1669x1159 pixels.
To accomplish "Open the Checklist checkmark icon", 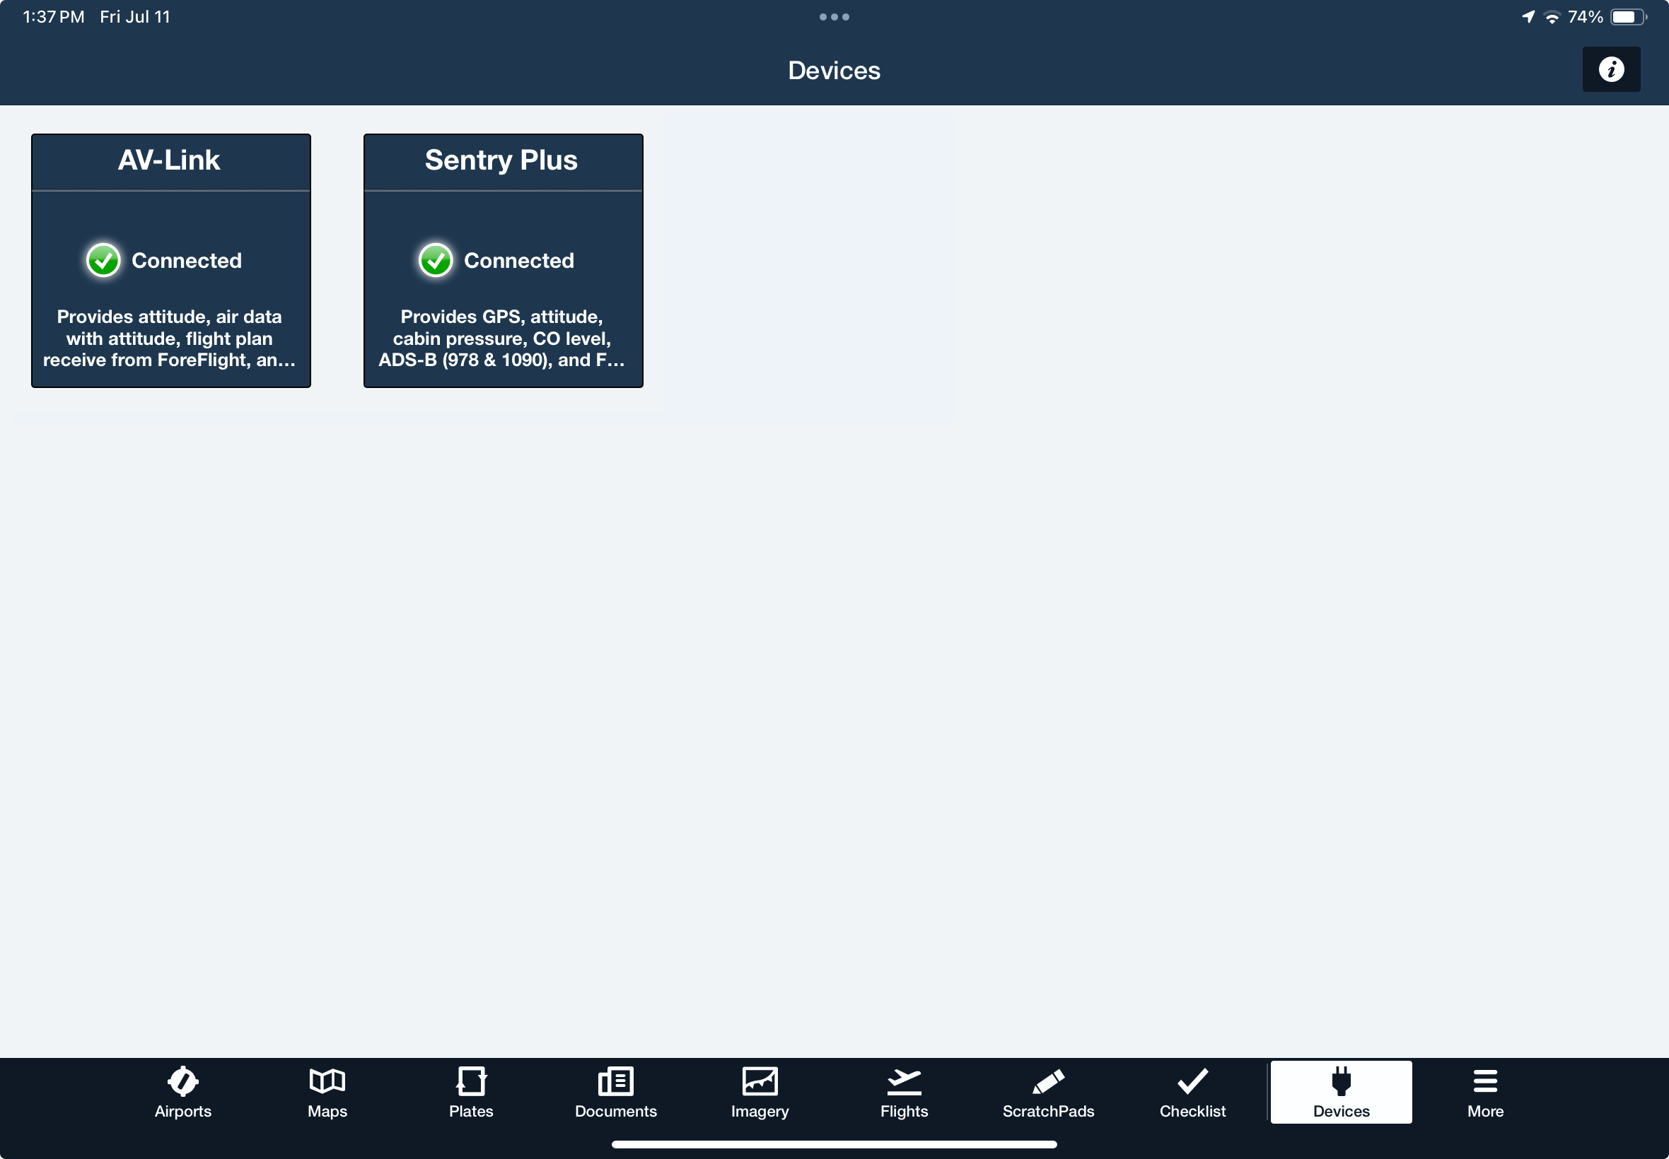I will pyautogui.click(x=1192, y=1081).
